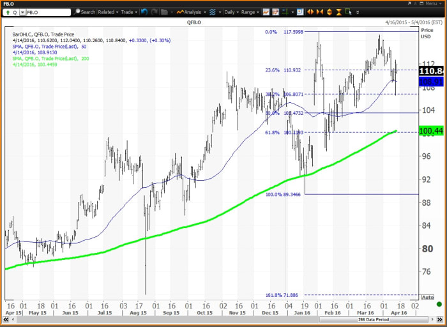Click the orange line chart icon
The image size is (447, 327).
click(266, 12)
